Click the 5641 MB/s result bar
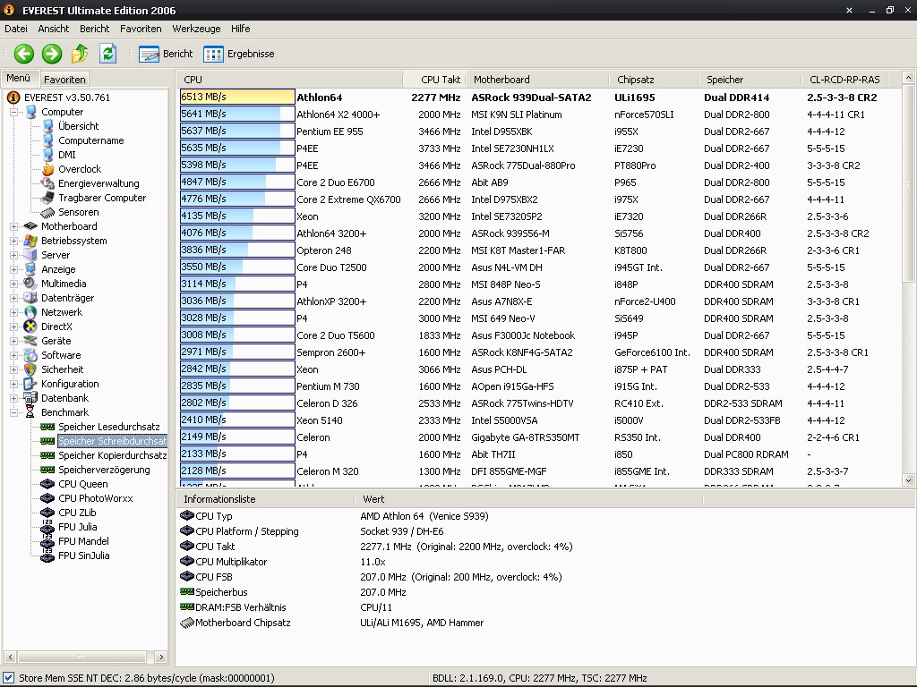This screenshot has width=917, height=687. coord(236,114)
